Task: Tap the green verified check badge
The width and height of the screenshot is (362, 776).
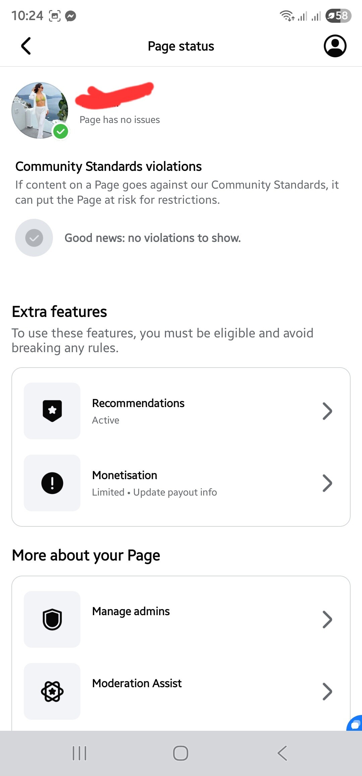Action: [61, 132]
